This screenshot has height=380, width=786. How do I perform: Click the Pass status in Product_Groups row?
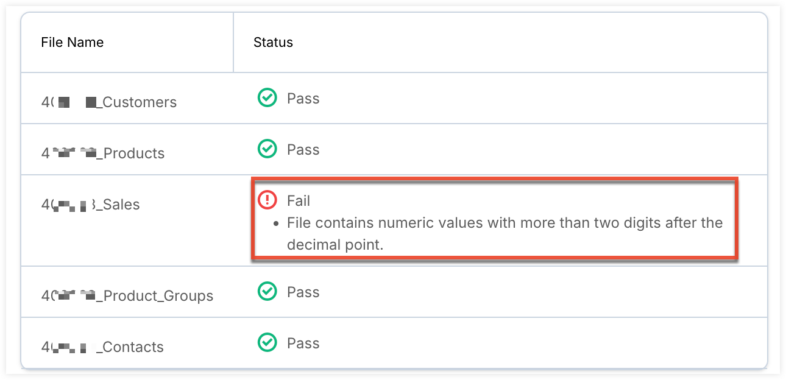tap(303, 292)
